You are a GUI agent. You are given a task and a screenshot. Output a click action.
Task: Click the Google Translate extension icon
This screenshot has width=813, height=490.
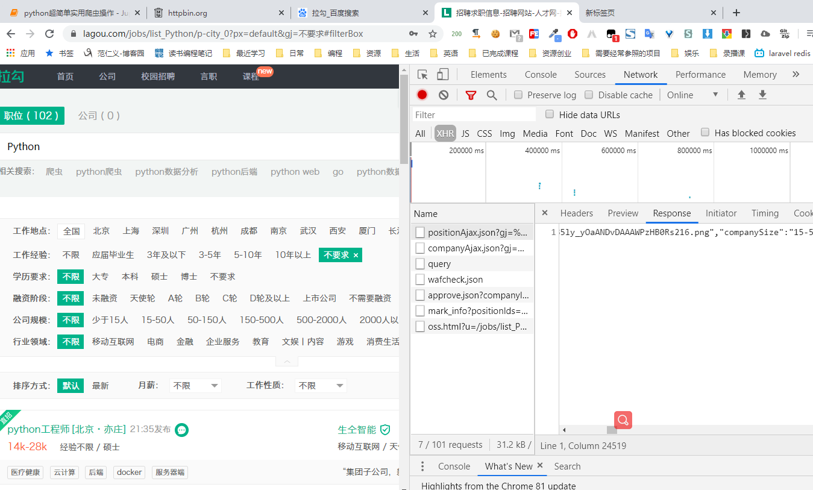pyautogui.click(x=650, y=34)
